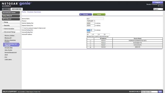
Task: Click the green Apply button
Action: (x=99, y=14)
